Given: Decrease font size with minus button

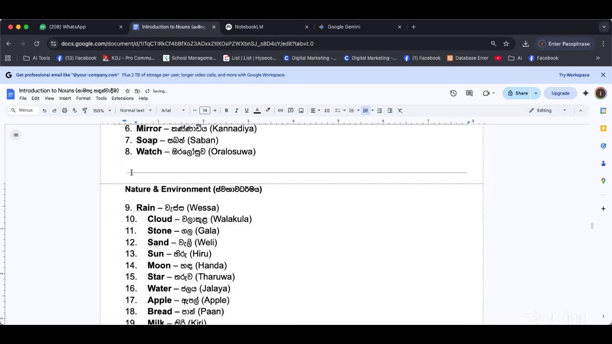Looking at the screenshot, I should tap(195, 110).
